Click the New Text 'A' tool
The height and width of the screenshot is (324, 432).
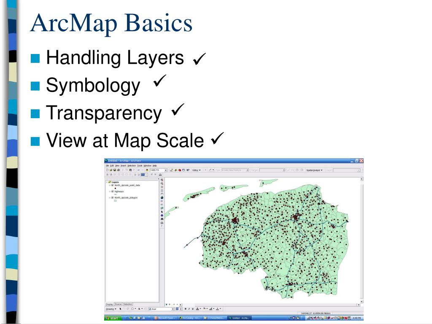(139, 309)
